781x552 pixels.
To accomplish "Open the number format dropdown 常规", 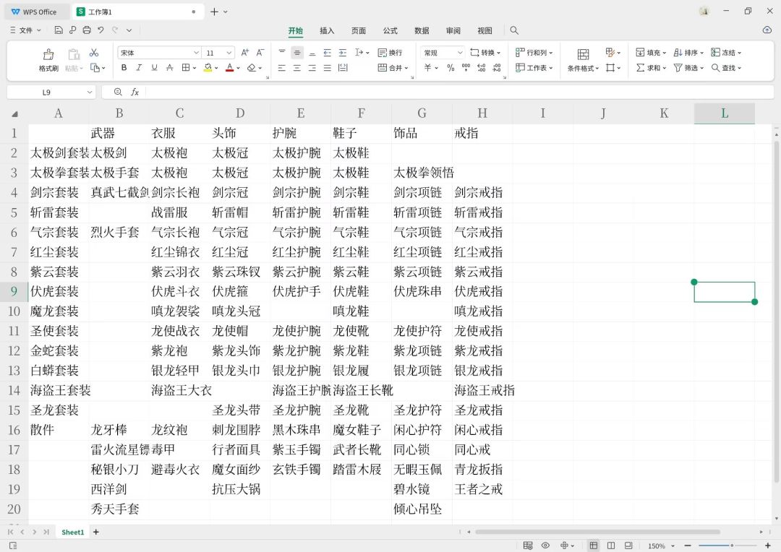I will point(460,52).
